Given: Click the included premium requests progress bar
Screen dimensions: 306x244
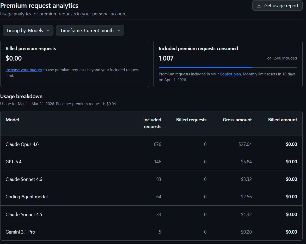Looking at the screenshot, I should pos(228,67).
